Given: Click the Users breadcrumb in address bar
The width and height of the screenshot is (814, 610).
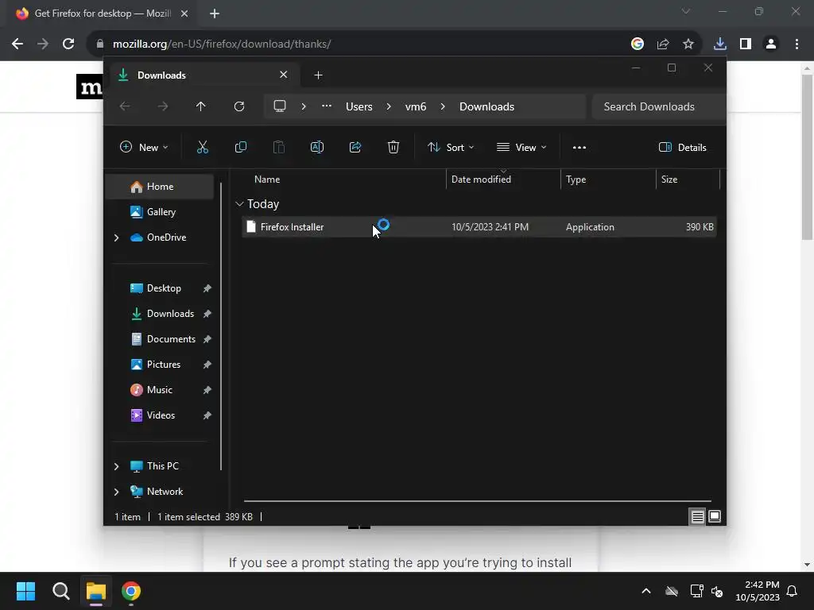Looking at the screenshot, I should pos(359,106).
